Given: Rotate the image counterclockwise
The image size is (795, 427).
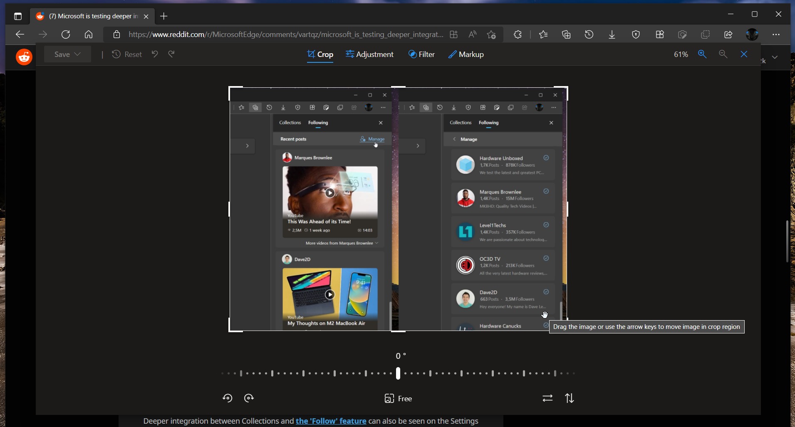Looking at the screenshot, I should [228, 398].
